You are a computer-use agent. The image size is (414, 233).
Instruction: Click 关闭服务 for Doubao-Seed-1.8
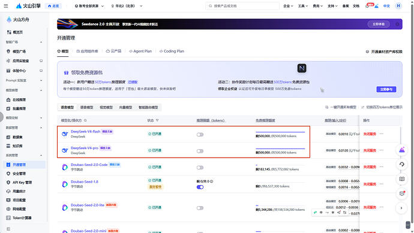pyautogui.click(x=370, y=184)
